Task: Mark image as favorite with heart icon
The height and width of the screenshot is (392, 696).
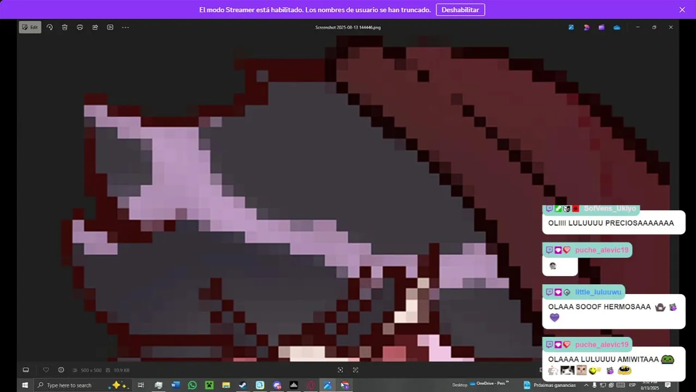Action: tap(46, 370)
